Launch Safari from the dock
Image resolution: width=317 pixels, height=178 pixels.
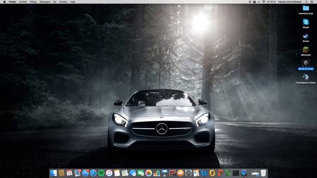(93, 173)
